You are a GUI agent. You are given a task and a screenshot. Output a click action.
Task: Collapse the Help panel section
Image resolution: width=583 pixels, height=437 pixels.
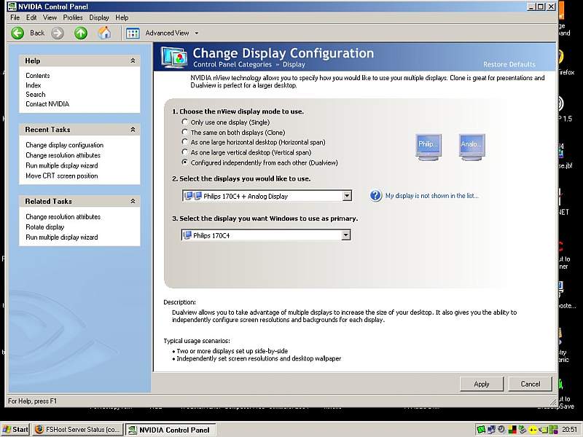click(x=133, y=61)
